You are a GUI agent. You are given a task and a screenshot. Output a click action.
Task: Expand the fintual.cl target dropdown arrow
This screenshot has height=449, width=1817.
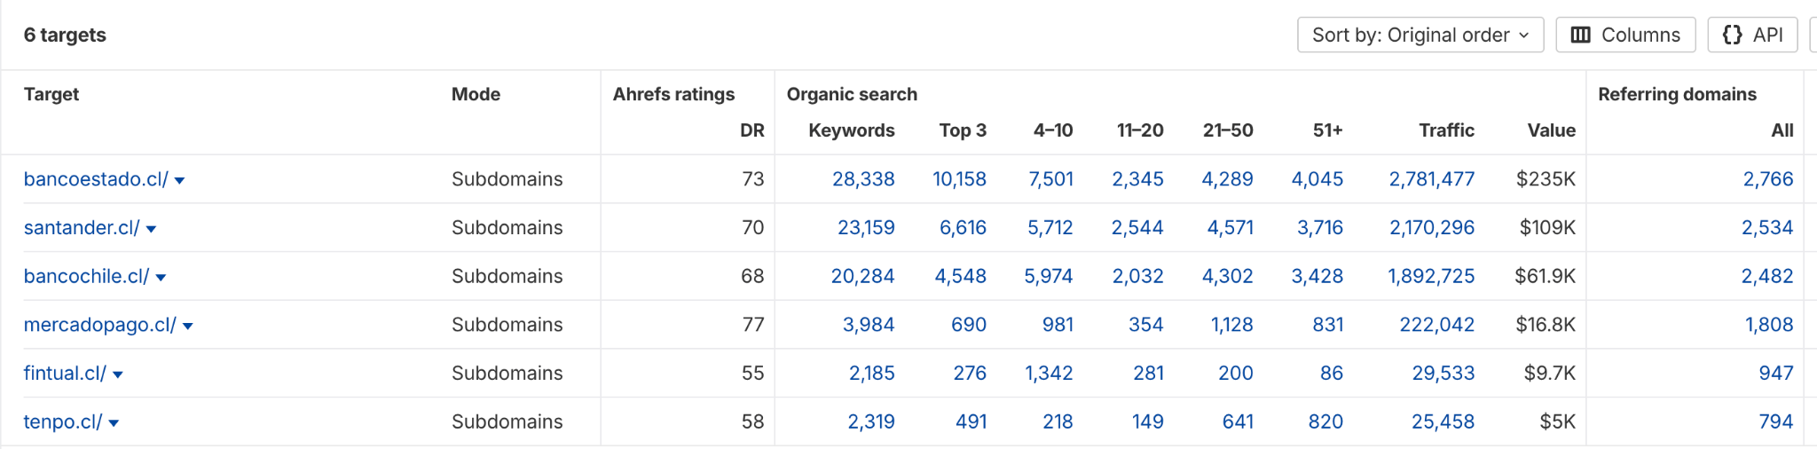point(118,374)
